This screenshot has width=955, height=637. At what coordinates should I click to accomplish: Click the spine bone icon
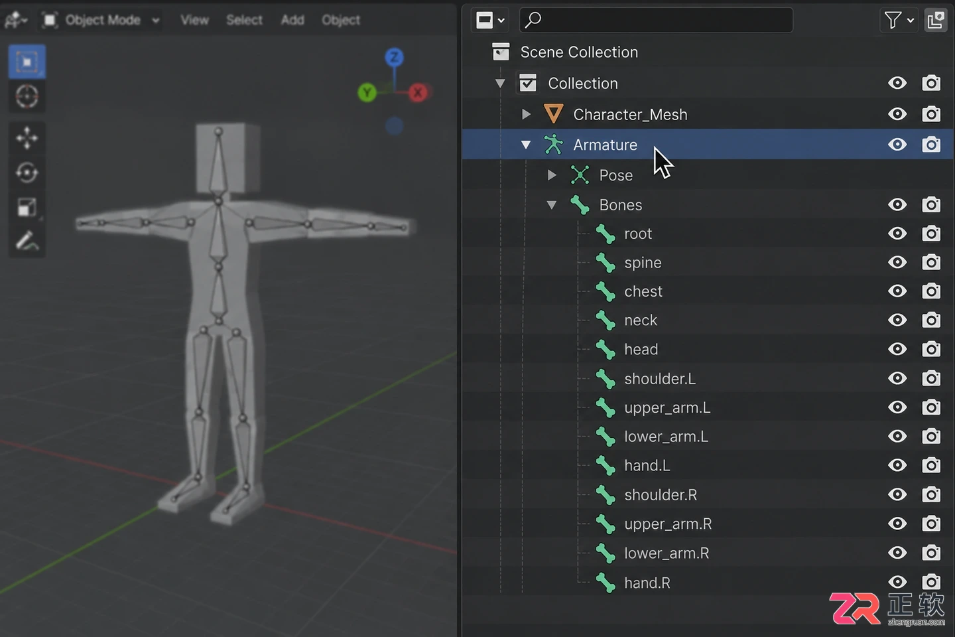pos(605,263)
